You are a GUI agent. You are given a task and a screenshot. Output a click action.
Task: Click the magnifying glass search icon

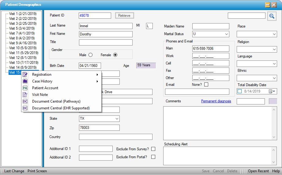pyautogui.click(x=272, y=16)
